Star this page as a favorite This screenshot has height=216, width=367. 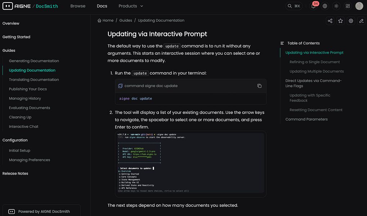[x=340, y=21]
